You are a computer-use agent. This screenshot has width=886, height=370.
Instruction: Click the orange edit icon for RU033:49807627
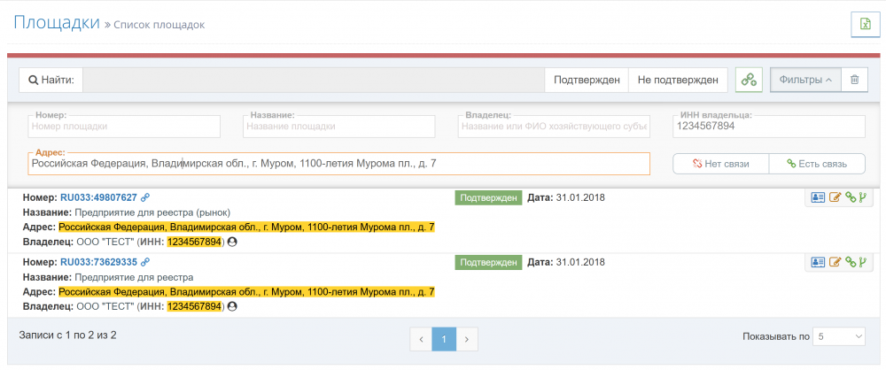coord(834,197)
